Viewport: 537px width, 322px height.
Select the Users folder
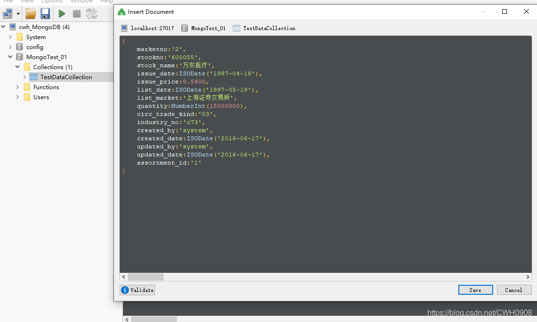(x=41, y=97)
